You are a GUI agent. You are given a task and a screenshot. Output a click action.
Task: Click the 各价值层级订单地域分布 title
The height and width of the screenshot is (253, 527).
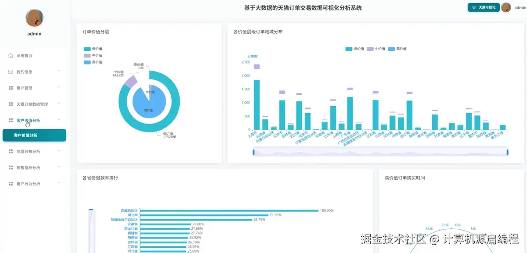(258, 32)
